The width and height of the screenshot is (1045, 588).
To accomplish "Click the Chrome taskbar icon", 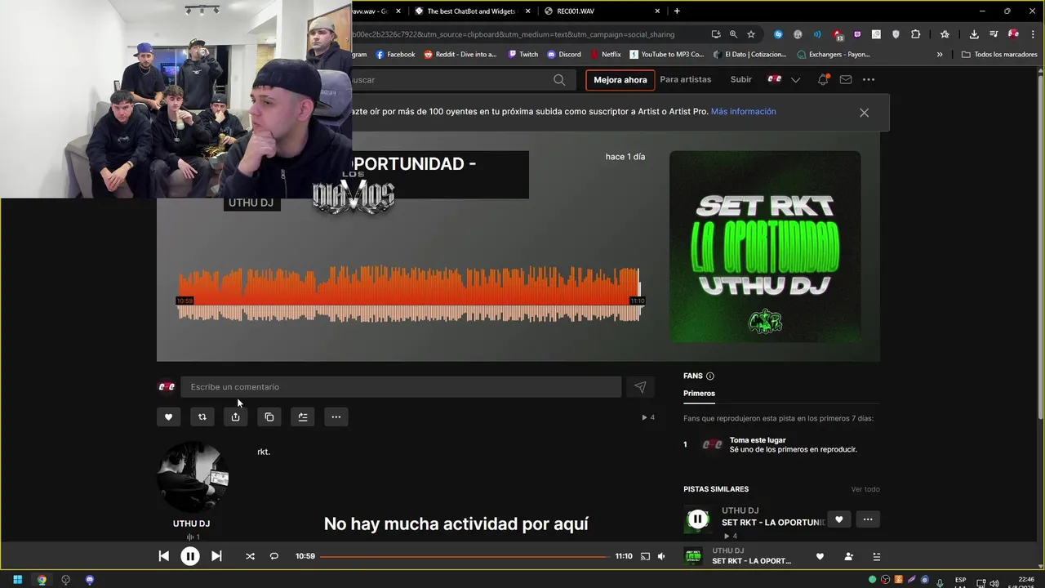I will 42,580.
